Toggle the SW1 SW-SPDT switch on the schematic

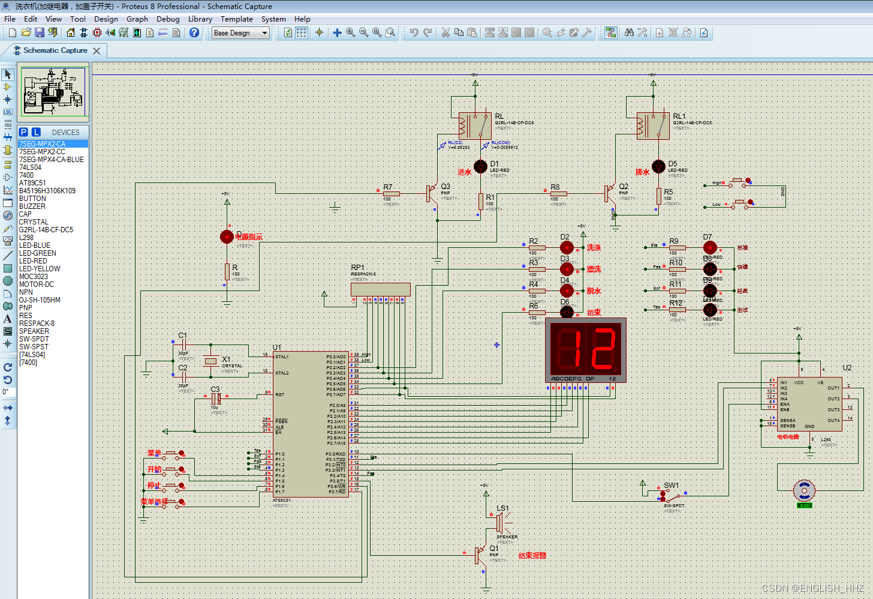672,496
